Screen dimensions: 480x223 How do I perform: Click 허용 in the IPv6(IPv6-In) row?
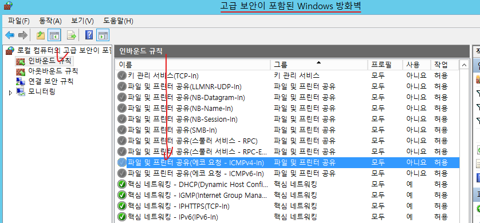click(x=441, y=217)
